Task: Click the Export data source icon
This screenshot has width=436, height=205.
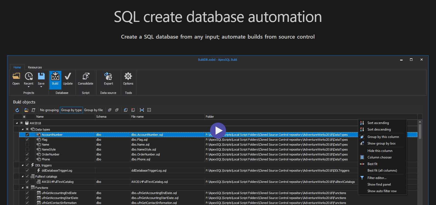Action: (x=108, y=76)
